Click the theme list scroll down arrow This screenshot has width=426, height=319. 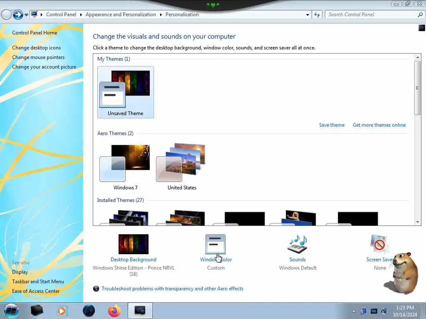418,222
